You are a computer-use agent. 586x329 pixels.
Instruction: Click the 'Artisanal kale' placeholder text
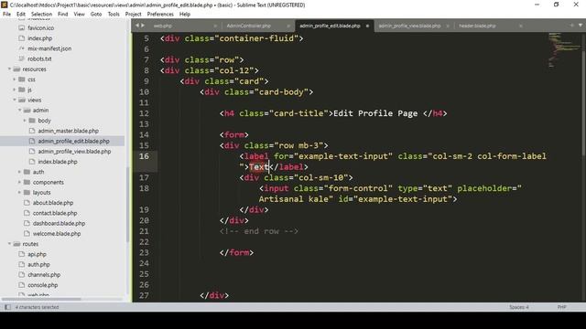(x=293, y=199)
